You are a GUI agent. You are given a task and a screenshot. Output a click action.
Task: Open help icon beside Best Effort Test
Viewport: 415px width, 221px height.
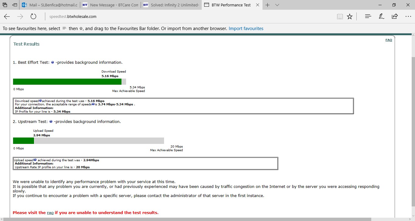pyautogui.click(x=52, y=62)
